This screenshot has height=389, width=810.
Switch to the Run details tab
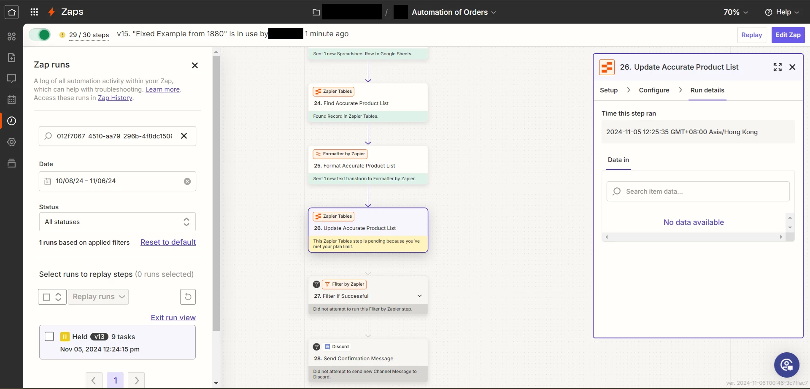(707, 90)
